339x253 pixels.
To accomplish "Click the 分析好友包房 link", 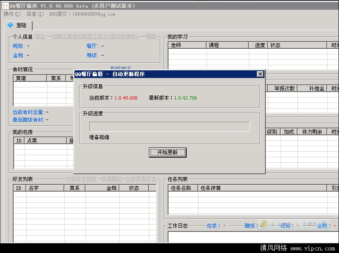I will click(81, 179).
